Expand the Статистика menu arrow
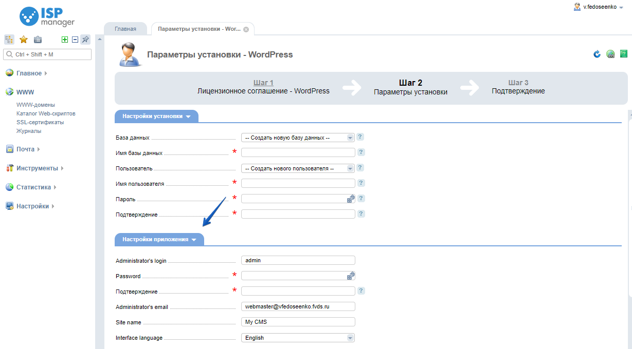This screenshot has height=349, width=632. pyautogui.click(x=55, y=187)
